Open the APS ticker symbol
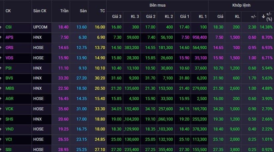This screenshot has width=274, height=152. pos(9,37)
